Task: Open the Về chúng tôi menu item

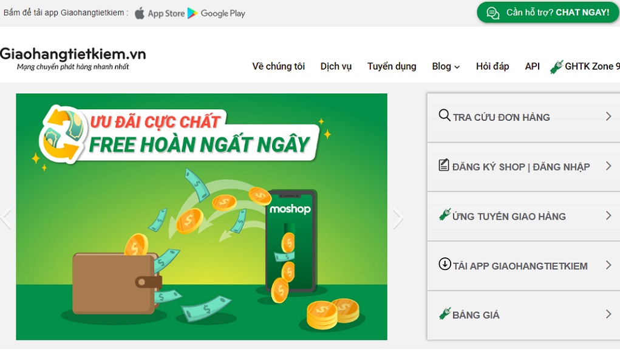Action: coord(278,66)
